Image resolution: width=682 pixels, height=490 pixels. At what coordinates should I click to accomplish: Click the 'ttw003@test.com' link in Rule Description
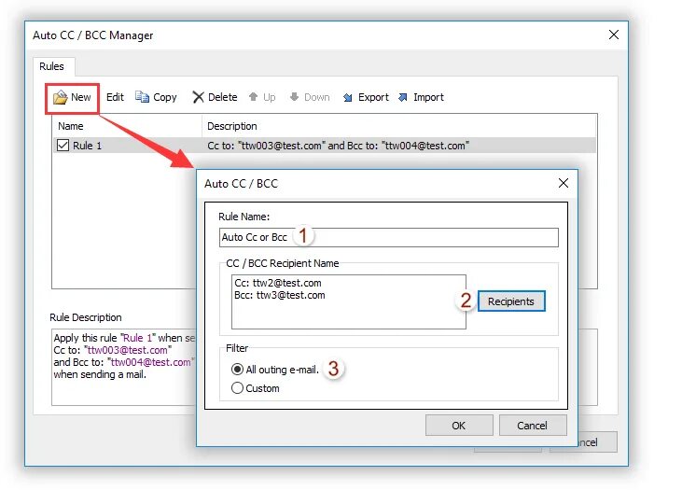point(127,350)
